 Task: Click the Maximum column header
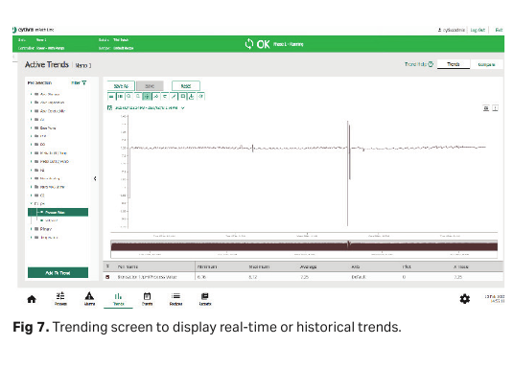click(259, 266)
